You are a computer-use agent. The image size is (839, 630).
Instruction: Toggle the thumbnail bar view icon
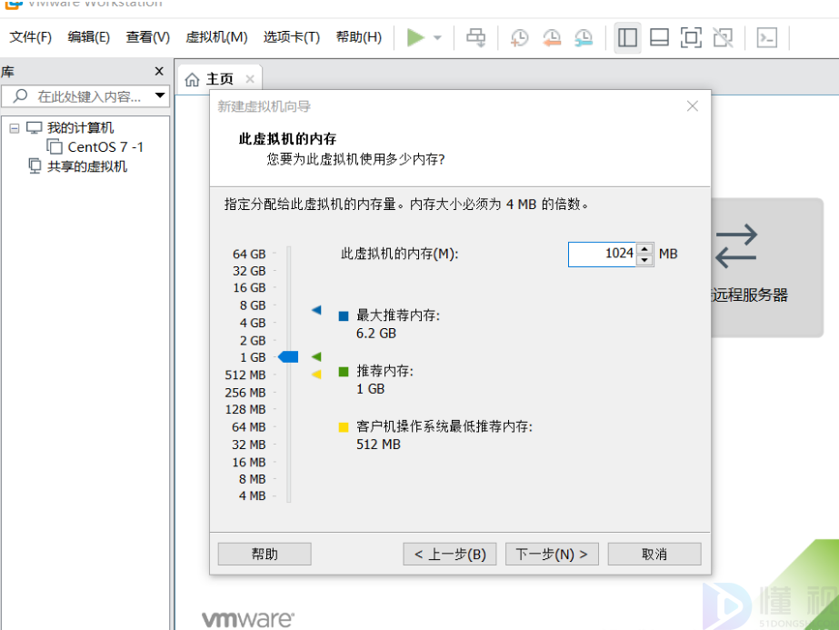pos(660,37)
